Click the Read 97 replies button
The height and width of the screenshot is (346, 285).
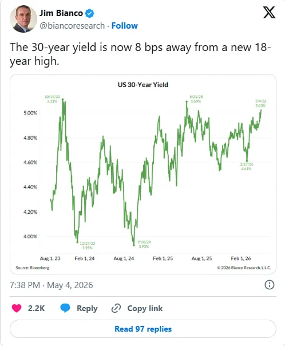[143, 329]
